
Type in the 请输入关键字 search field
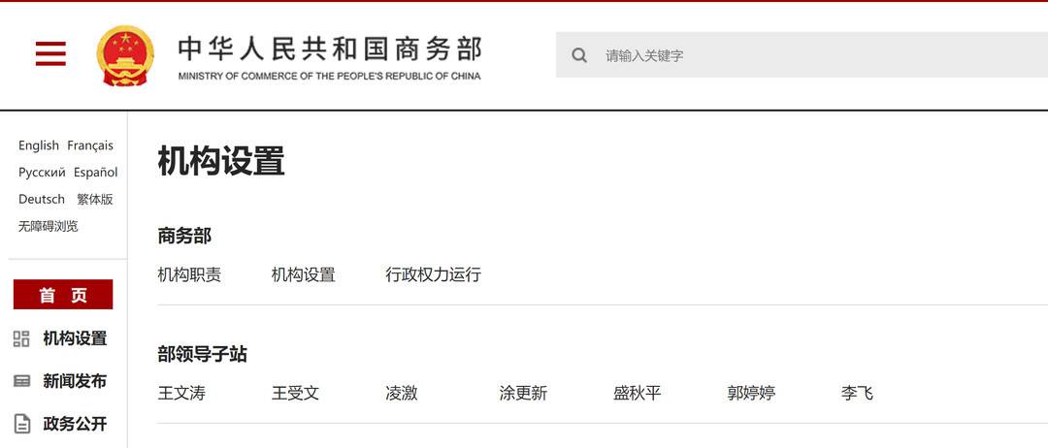click(x=815, y=55)
